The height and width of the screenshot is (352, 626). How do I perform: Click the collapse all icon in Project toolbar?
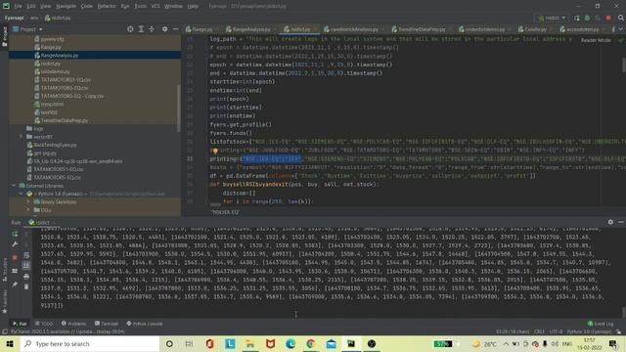click(152, 29)
